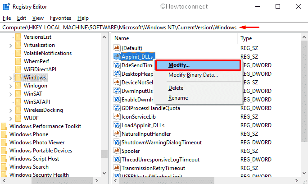This screenshot has height=184, width=308.
Task: Expand the Winlogon key
Action: [x=11, y=86]
